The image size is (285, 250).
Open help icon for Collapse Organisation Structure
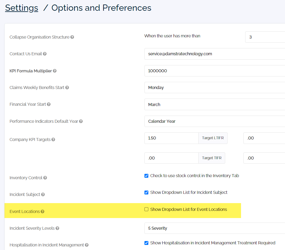click(72, 37)
